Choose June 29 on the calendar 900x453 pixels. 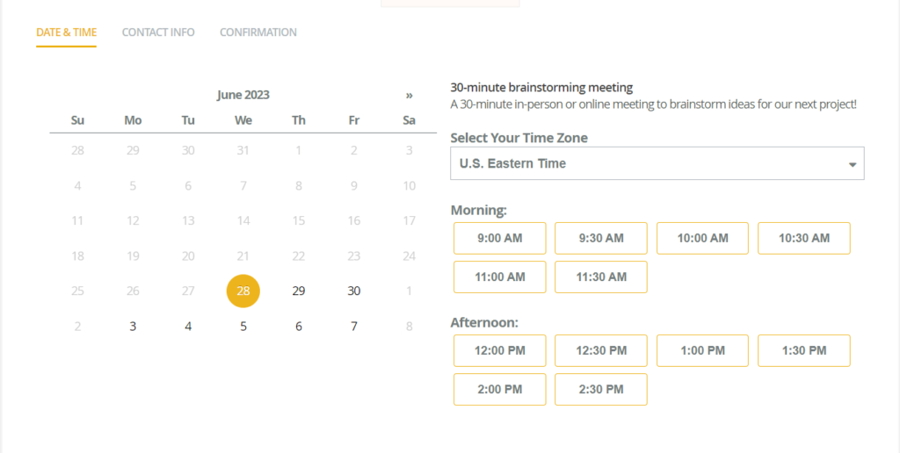(x=299, y=291)
